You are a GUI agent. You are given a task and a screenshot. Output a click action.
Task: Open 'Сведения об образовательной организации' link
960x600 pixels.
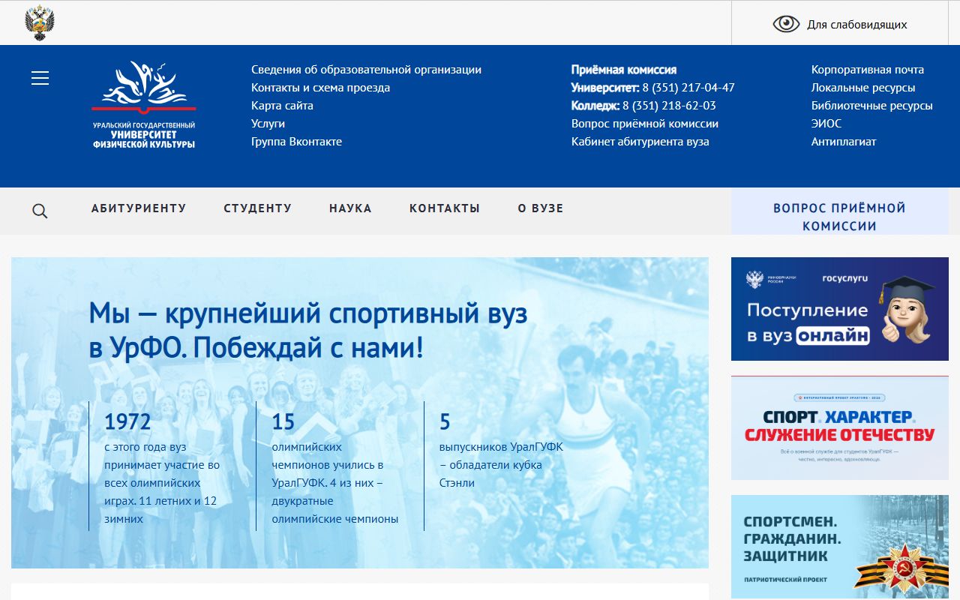366,70
